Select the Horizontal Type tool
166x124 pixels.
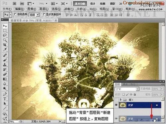(x=5, y=99)
